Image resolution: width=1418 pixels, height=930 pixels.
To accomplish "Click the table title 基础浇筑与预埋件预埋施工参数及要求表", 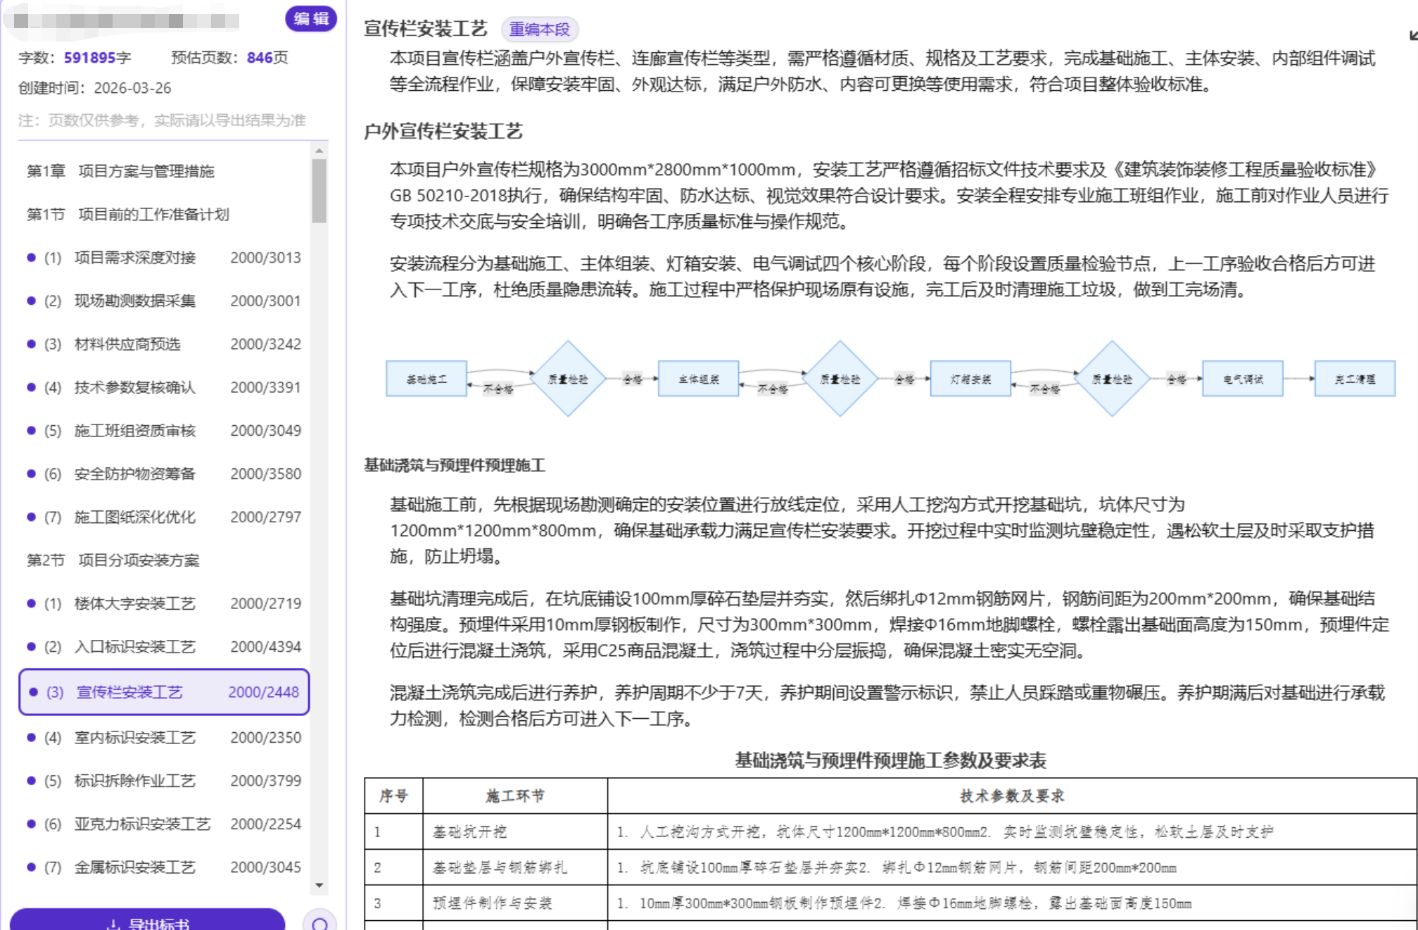I will (x=890, y=760).
